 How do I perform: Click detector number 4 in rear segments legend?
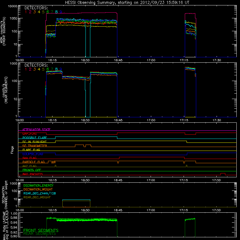[x=39, y=69]
